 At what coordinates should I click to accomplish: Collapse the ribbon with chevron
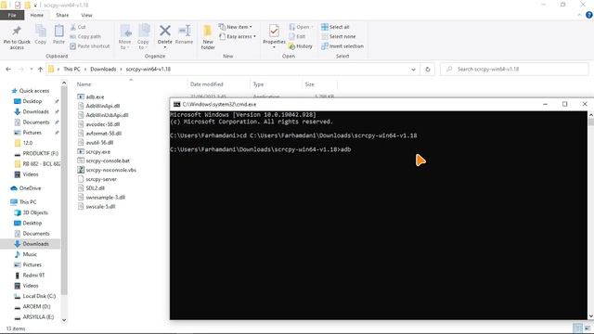pos(579,15)
